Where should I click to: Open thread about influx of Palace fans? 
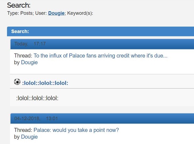pyautogui.click(x=101, y=56)
